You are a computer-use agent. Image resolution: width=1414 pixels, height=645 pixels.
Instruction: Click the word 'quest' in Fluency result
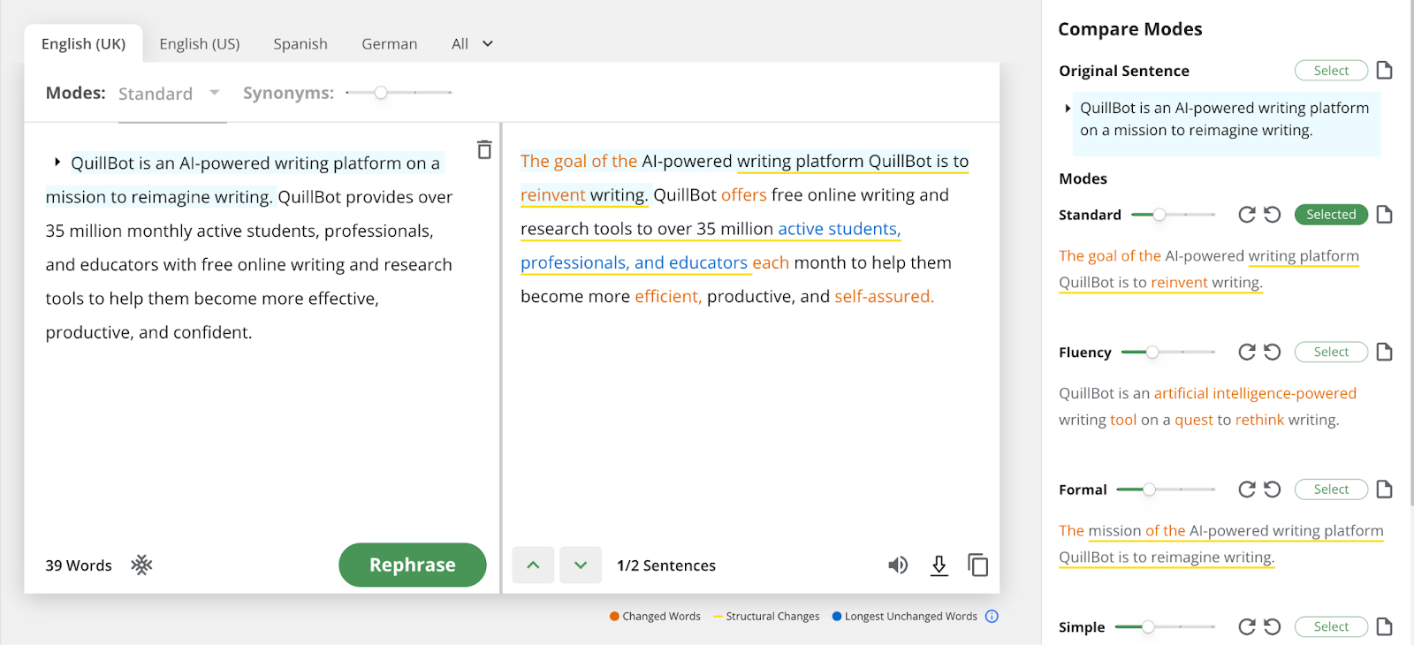[1194, 420]
